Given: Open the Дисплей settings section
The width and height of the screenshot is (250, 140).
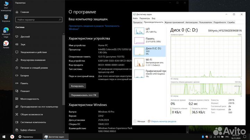Looking at the screenshot, I should point(25,36).
